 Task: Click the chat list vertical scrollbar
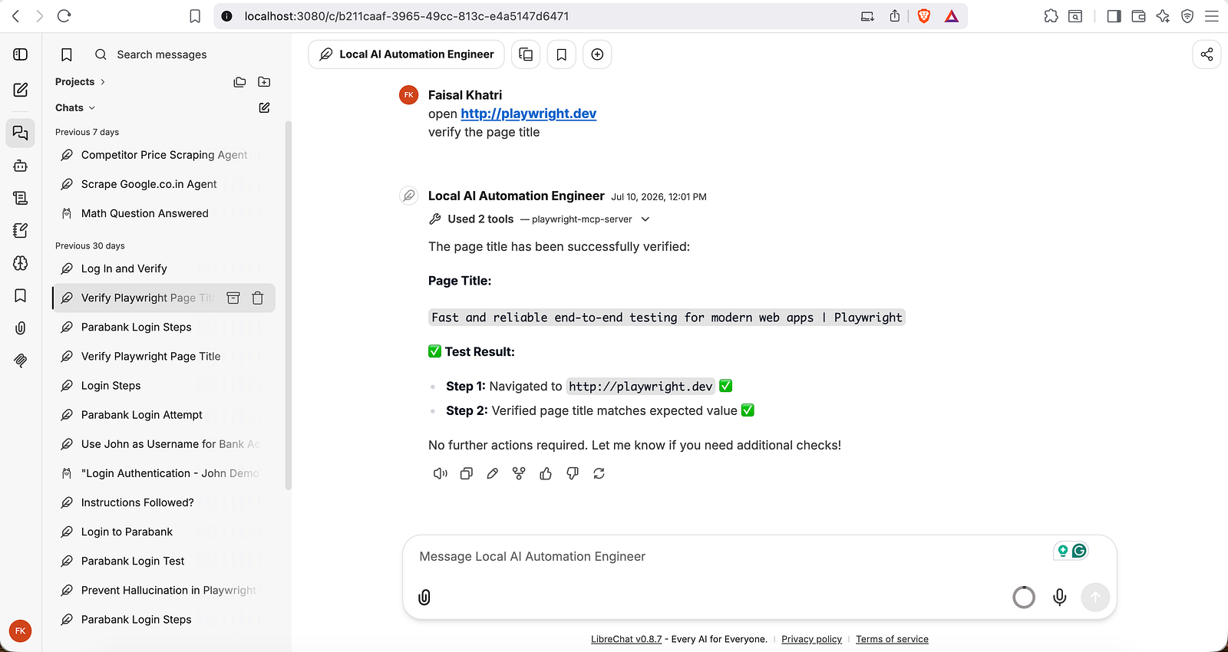point(288,305)
